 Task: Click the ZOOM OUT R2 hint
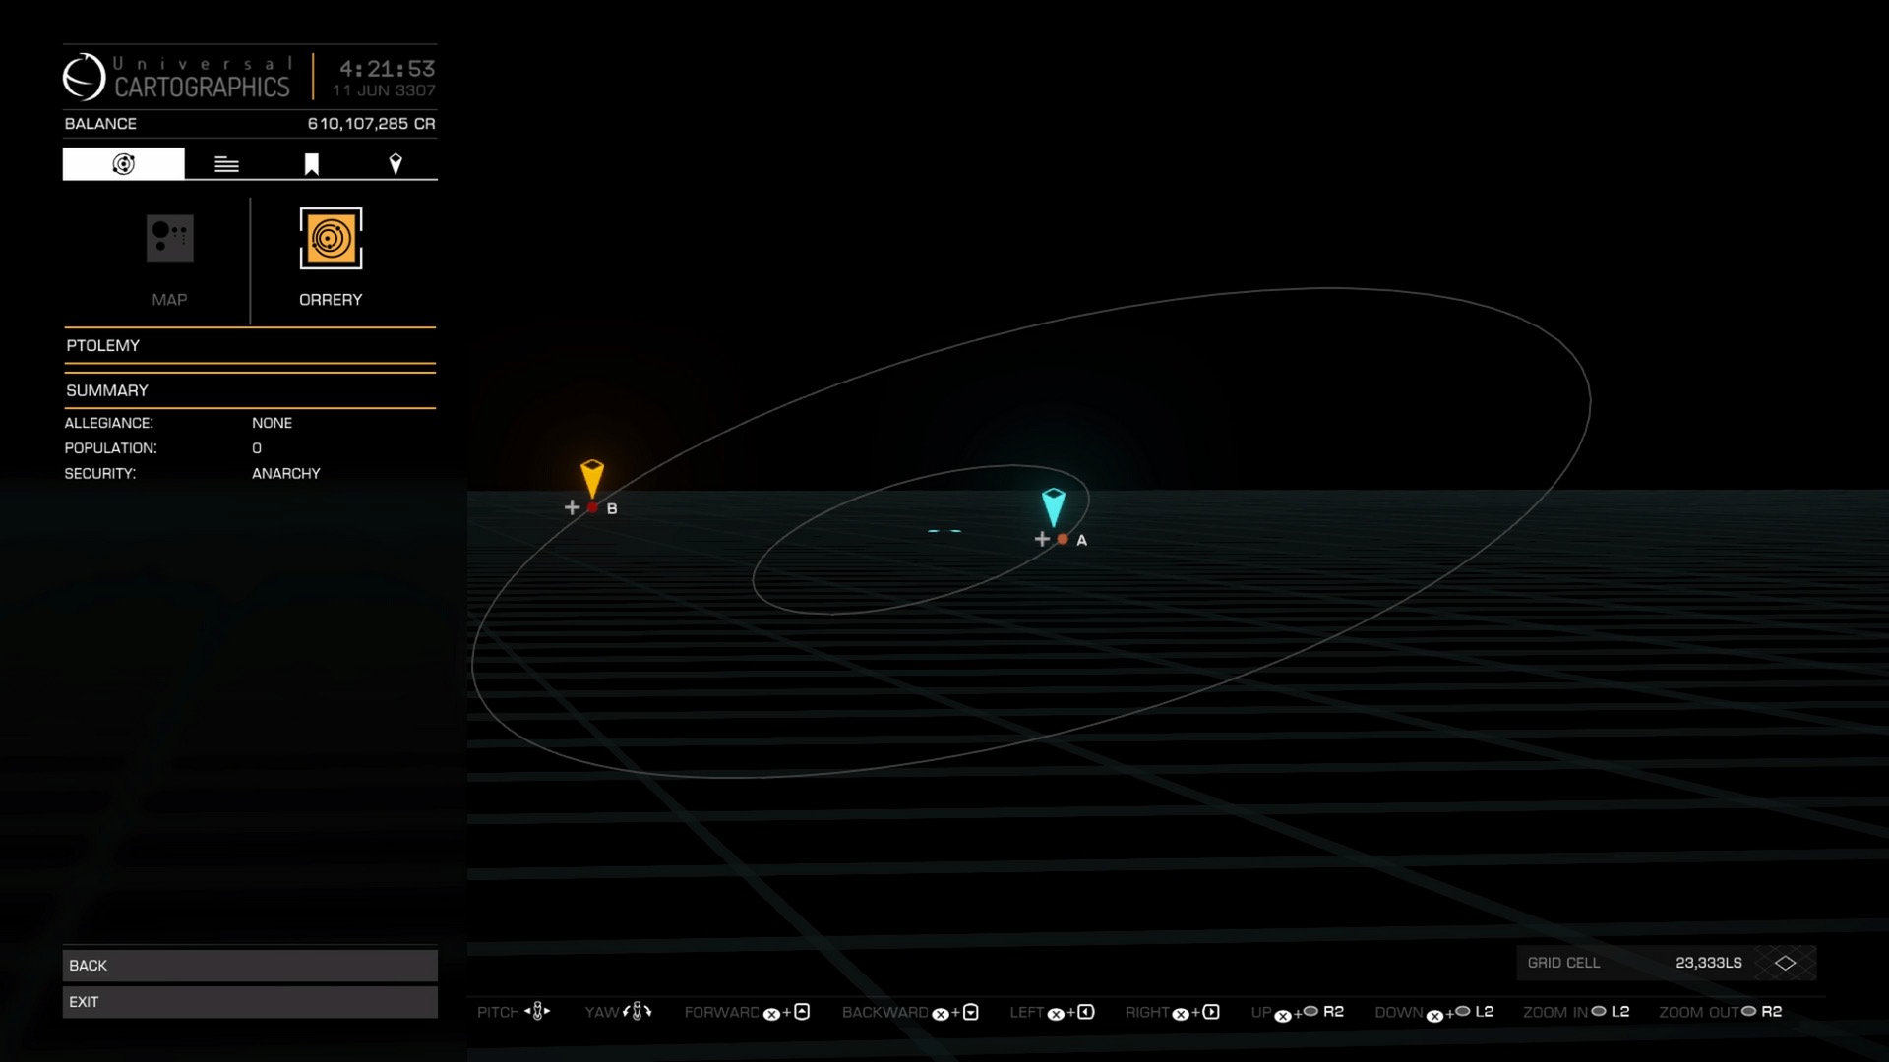[1721, 1012]
